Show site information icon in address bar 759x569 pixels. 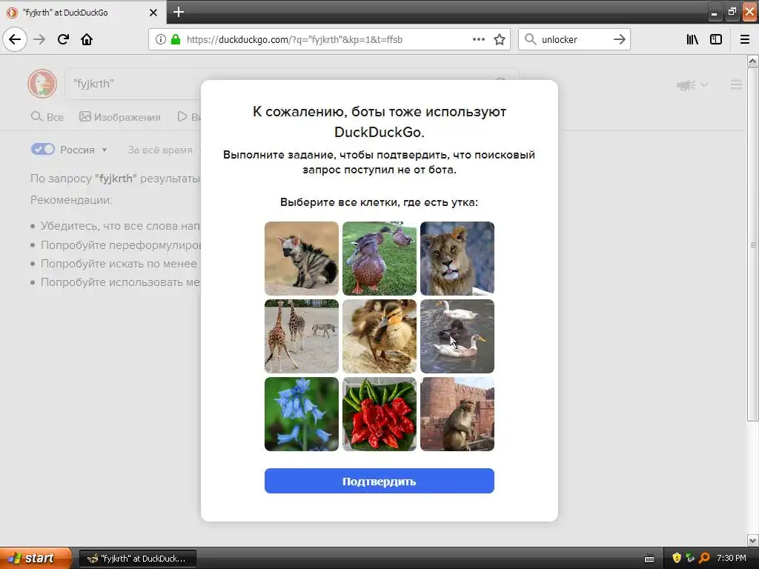pyautogui.click(x=161, y=39)
